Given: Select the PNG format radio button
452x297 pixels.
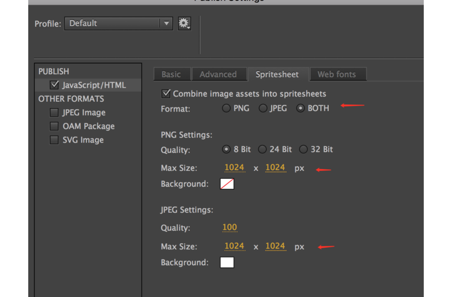Looking at the screenshot, I should click(227, 108).
